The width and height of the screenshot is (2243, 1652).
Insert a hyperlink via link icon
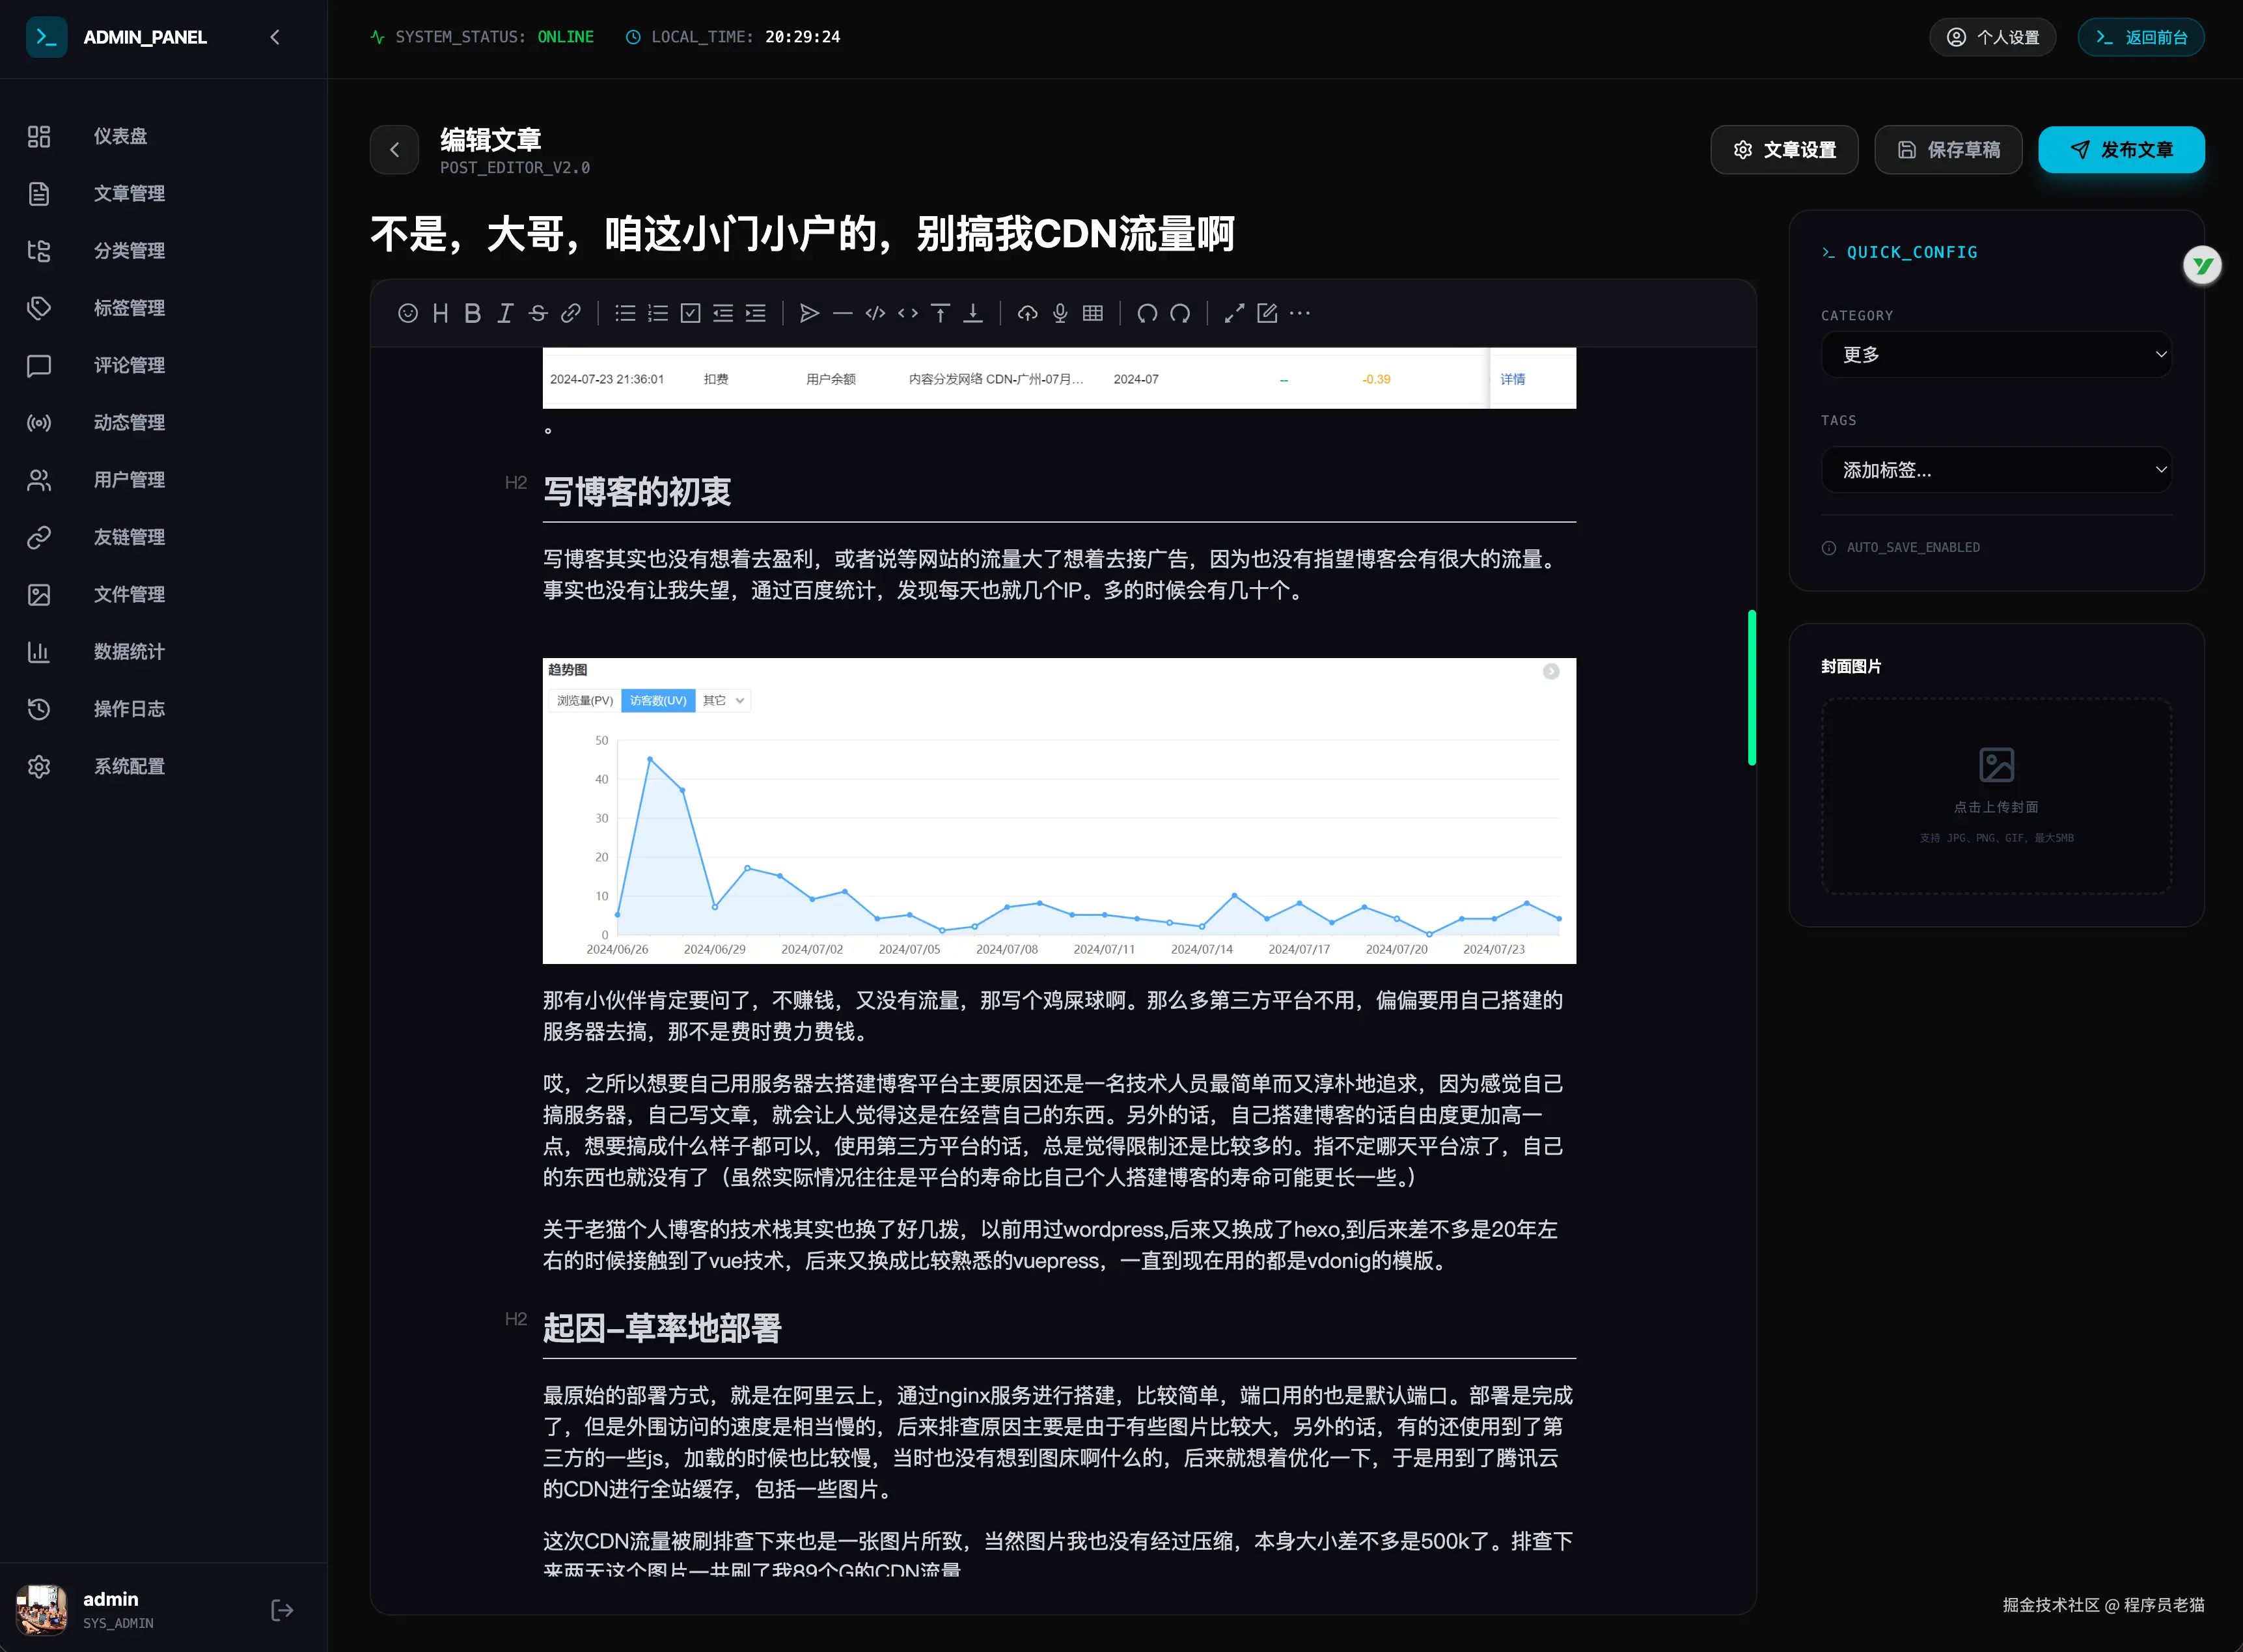(571, 313)
